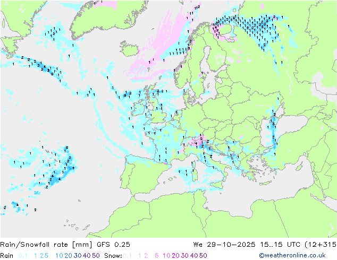
Task: Select the '29-10-2025' forecast date text
Action: click(231, 245)
